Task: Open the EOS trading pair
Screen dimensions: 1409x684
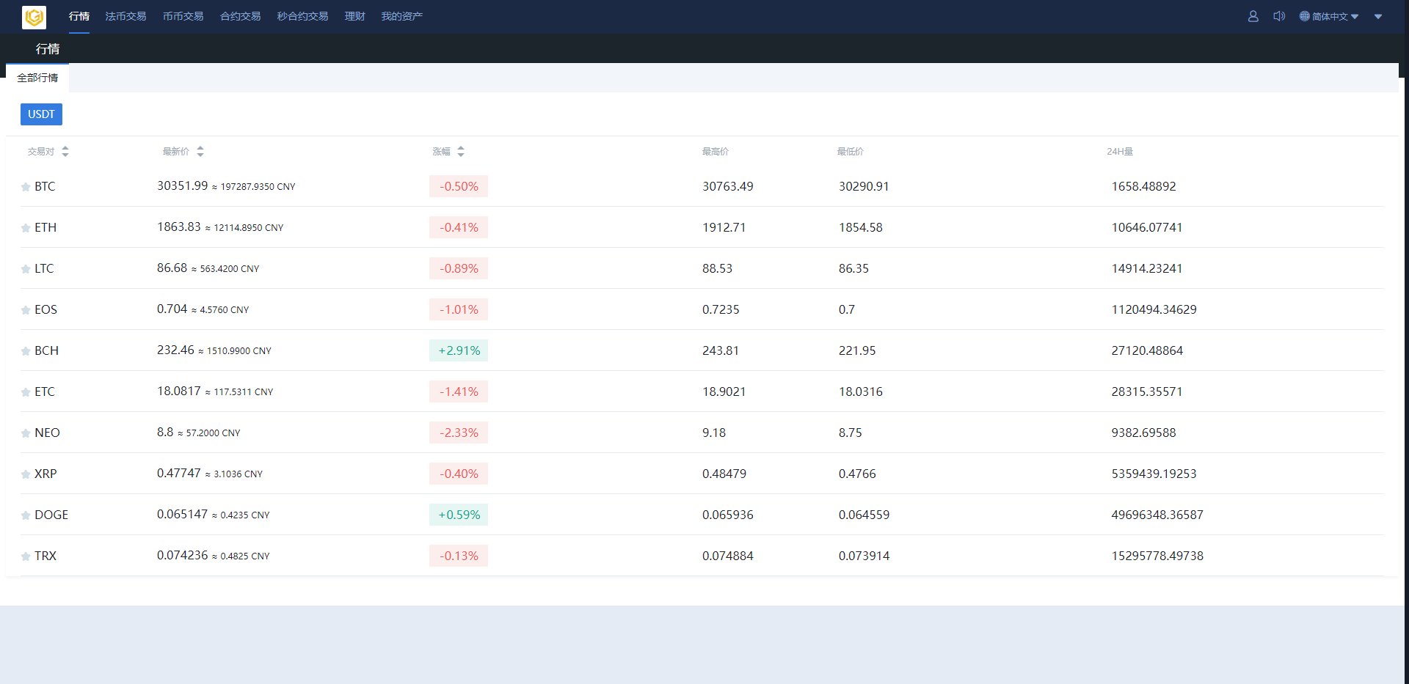Action: coord(45,309)
